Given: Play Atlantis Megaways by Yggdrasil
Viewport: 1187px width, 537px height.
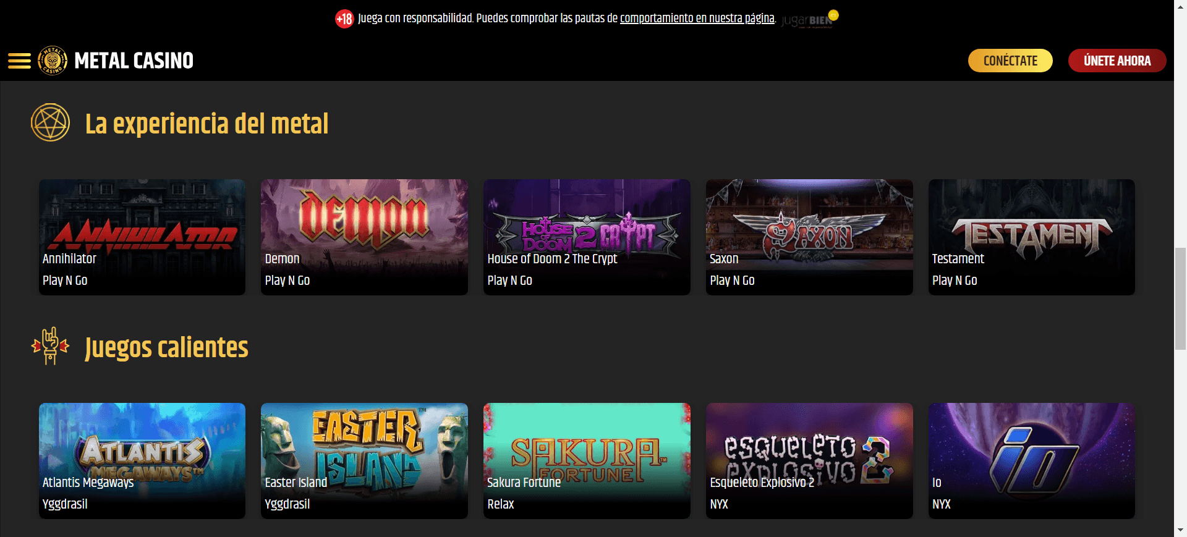Looking at the screenshot, I should click(142, 460).
